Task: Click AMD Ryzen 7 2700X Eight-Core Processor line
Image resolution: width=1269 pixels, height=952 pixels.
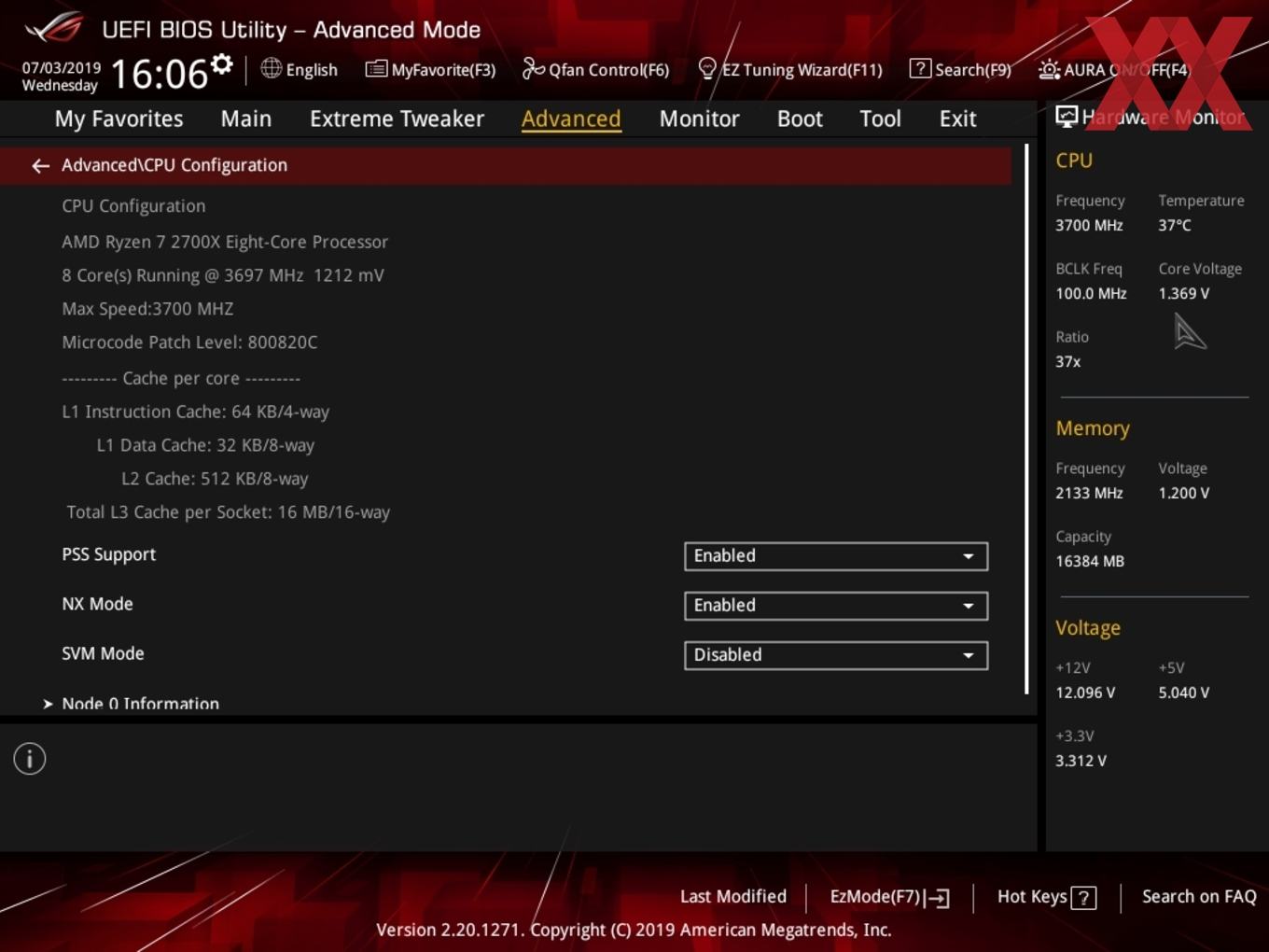Action: tap(225, 242)
